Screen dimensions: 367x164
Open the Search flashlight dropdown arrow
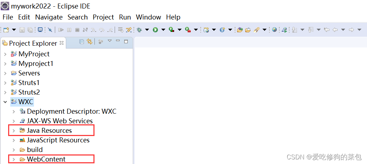264,30
